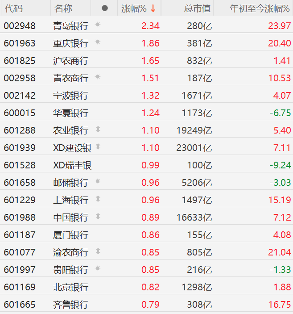Image resolution: width=293 pixels, height=314 pixels.
Task: Select the 宁波银行 stock name
Action: (70, 96)
